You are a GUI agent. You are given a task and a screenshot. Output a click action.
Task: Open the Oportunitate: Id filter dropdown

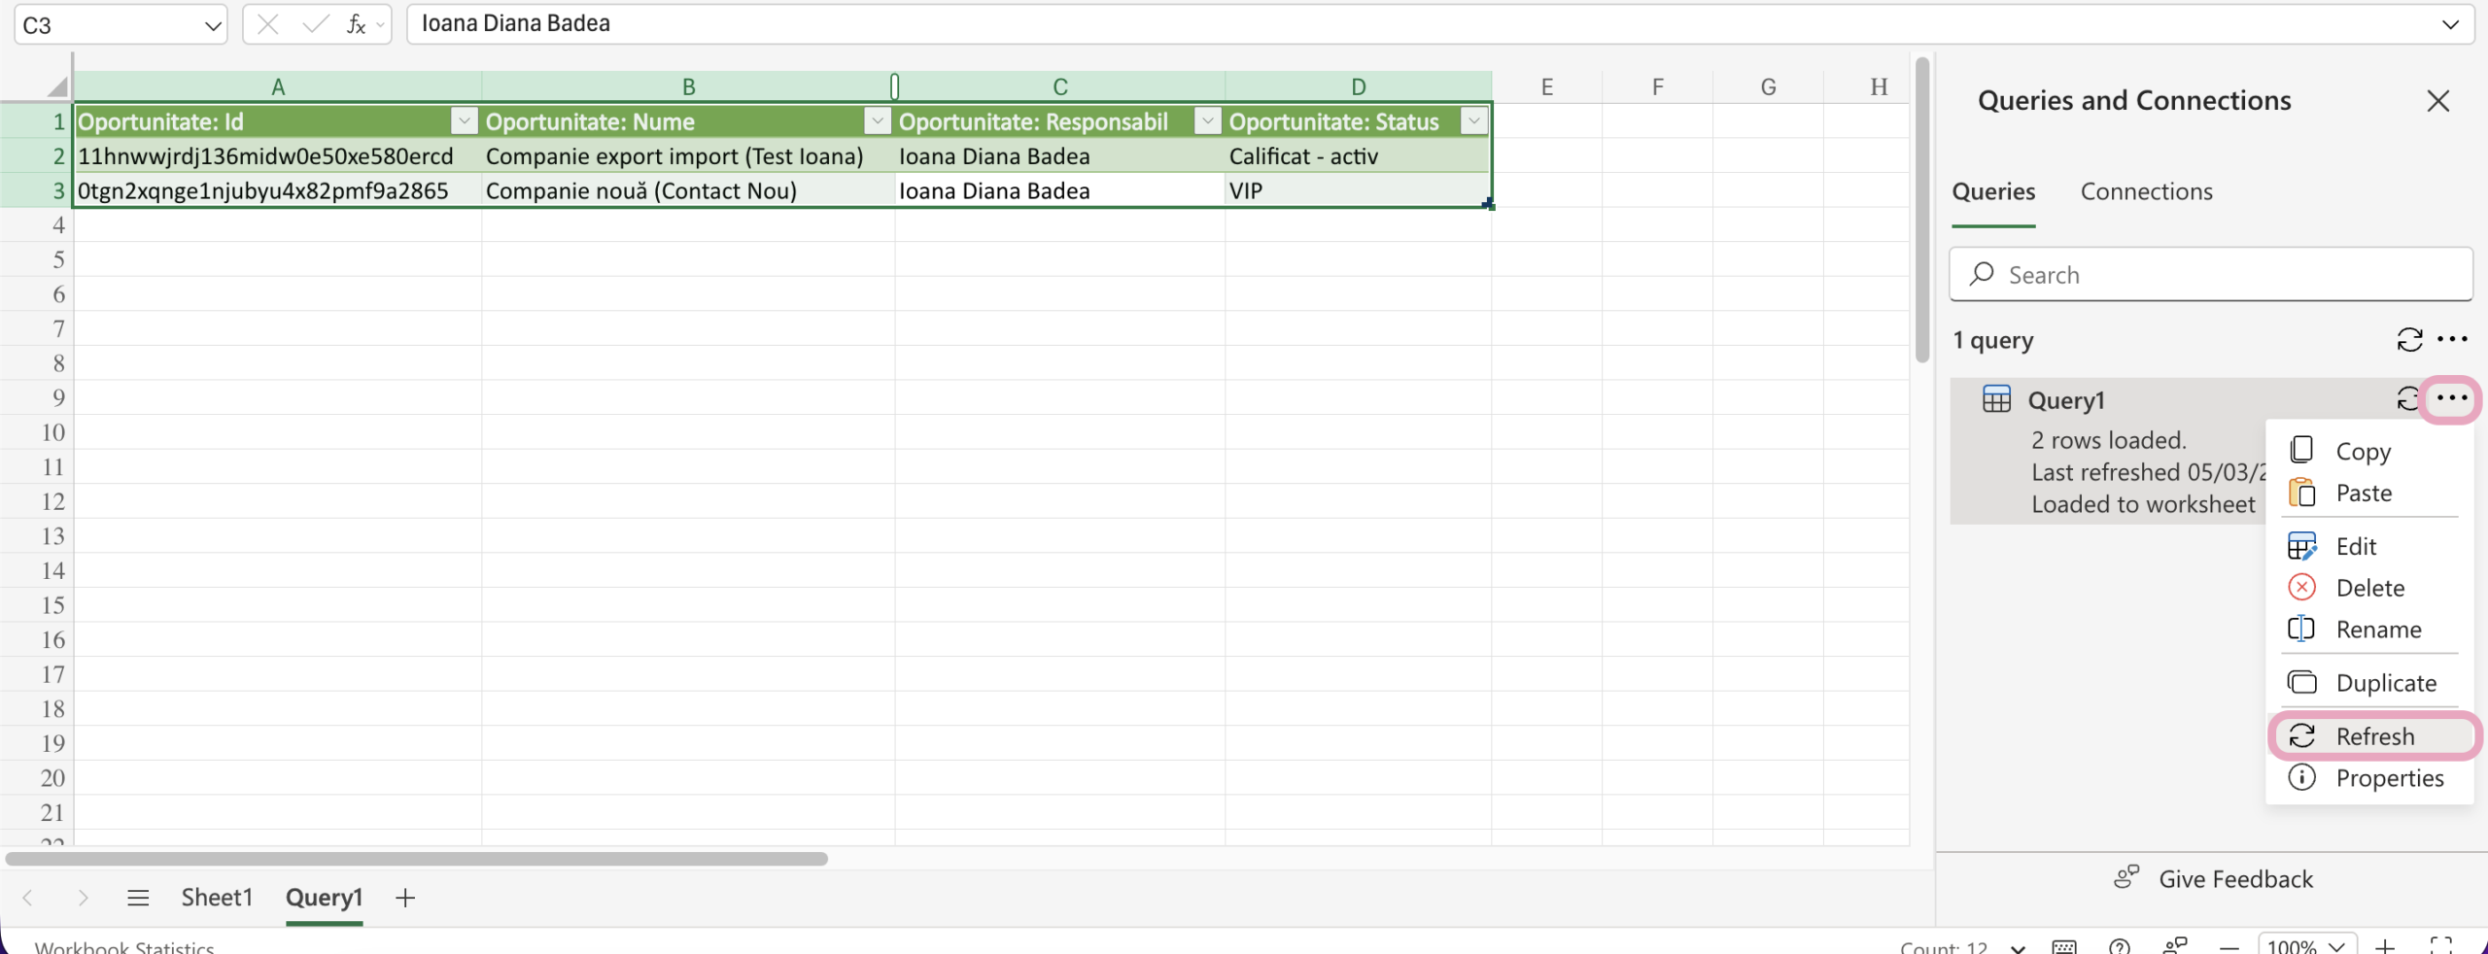tap(465, 121)
